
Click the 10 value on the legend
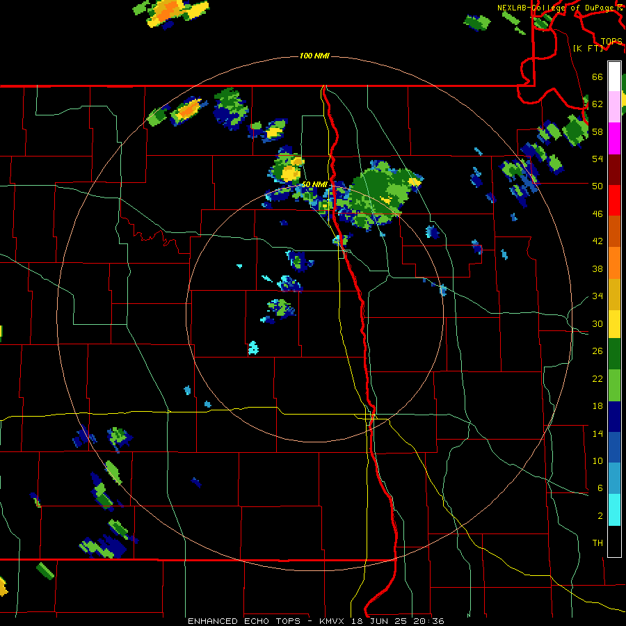tap(597, 460)
